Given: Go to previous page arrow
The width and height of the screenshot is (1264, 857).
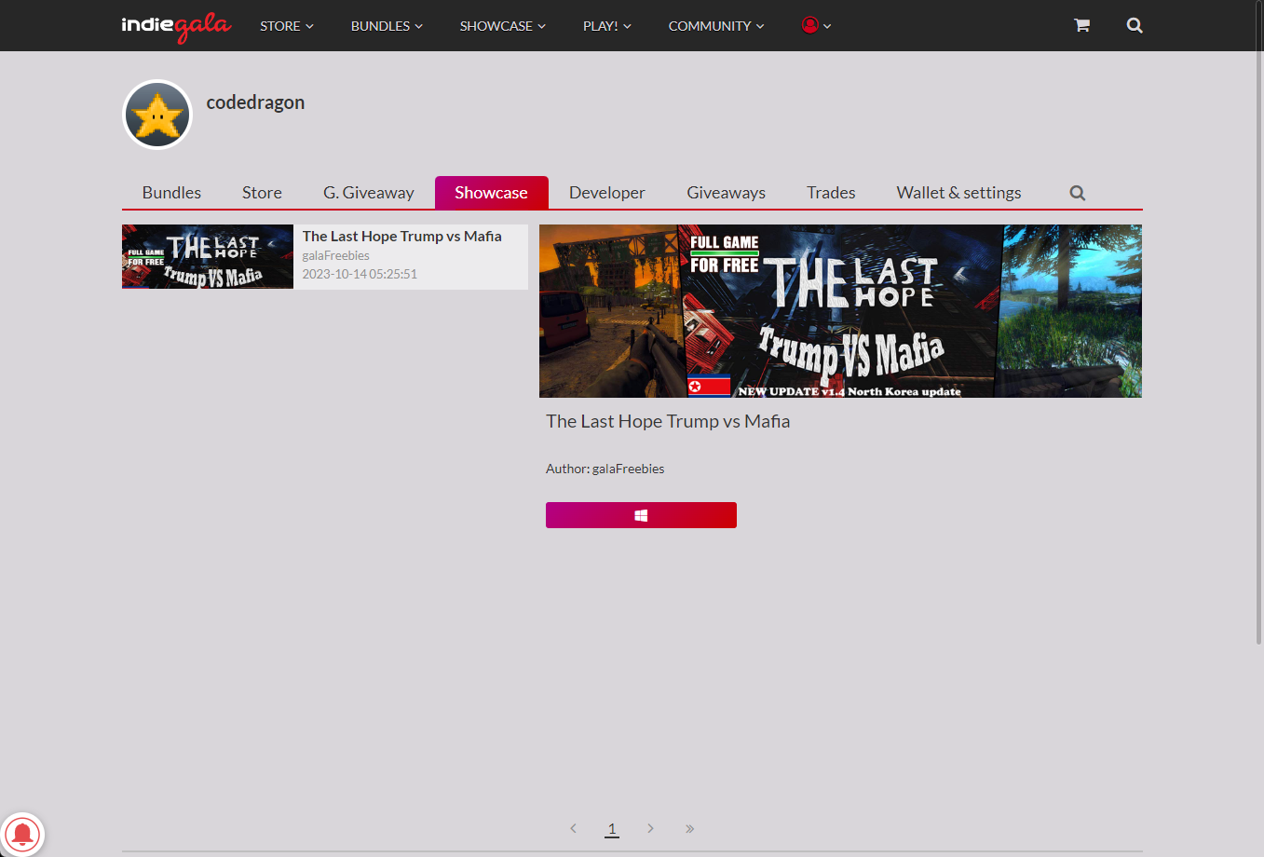Looking at the screenshot, I should click(x=573, y=828).
